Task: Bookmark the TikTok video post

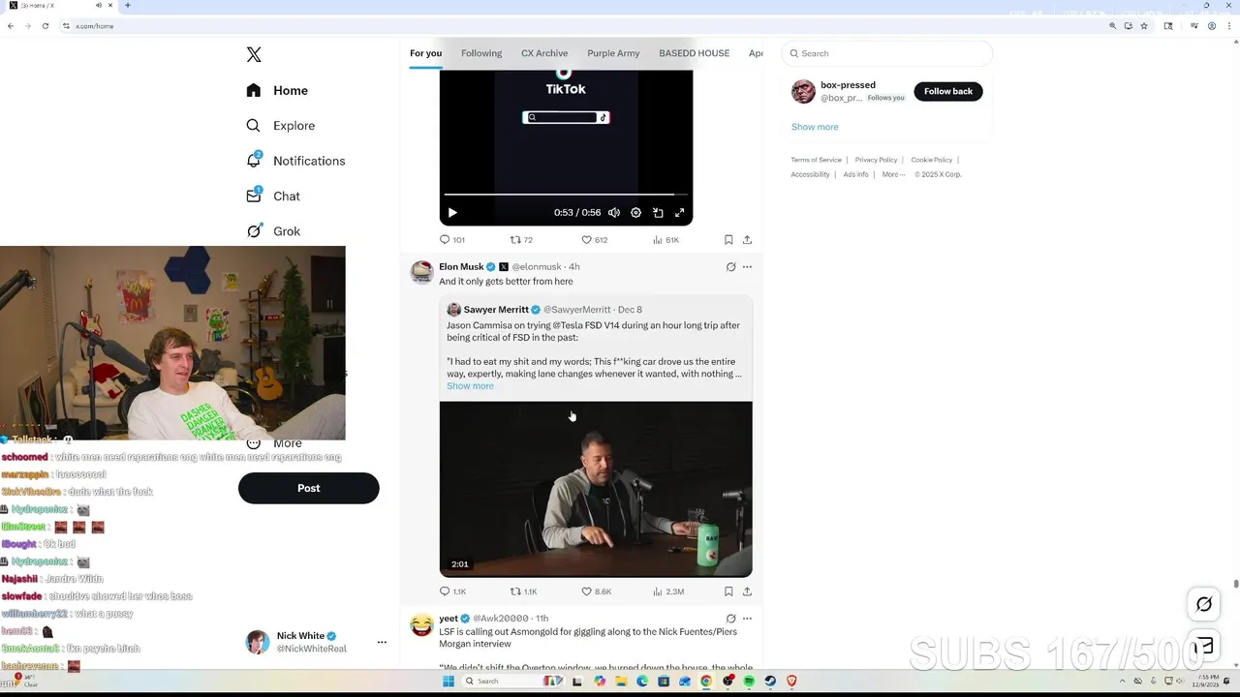Action: pos(728,239)
